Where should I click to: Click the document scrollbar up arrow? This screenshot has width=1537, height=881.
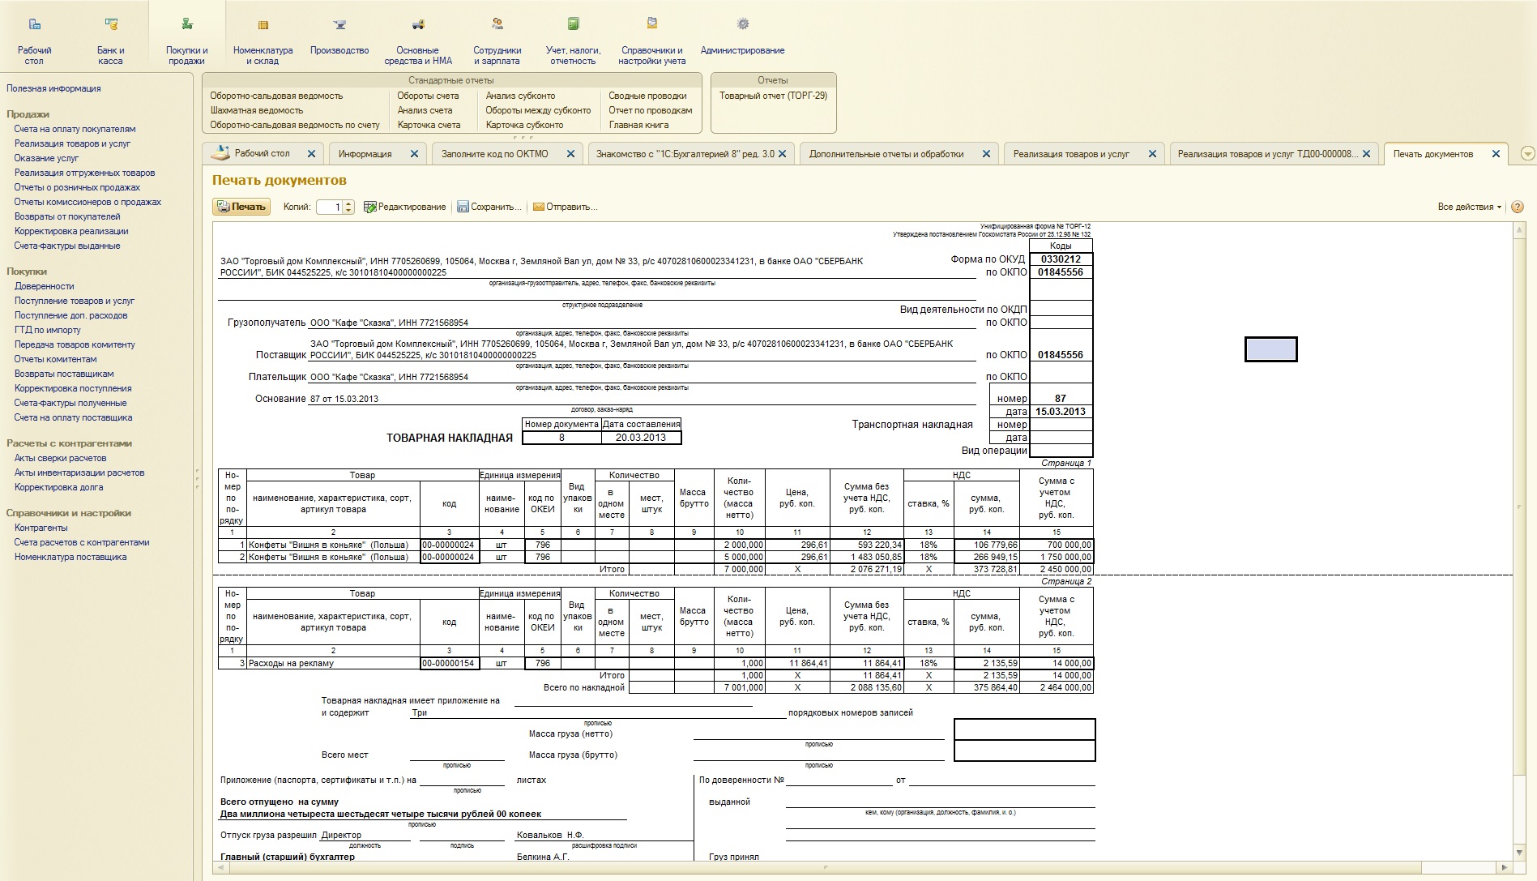(1519, 230)
